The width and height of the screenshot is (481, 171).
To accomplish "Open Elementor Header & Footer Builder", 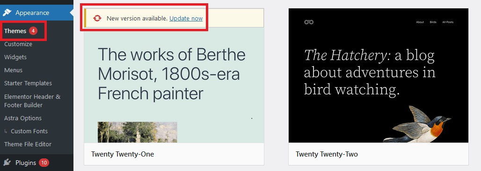I will click(32, 101).
